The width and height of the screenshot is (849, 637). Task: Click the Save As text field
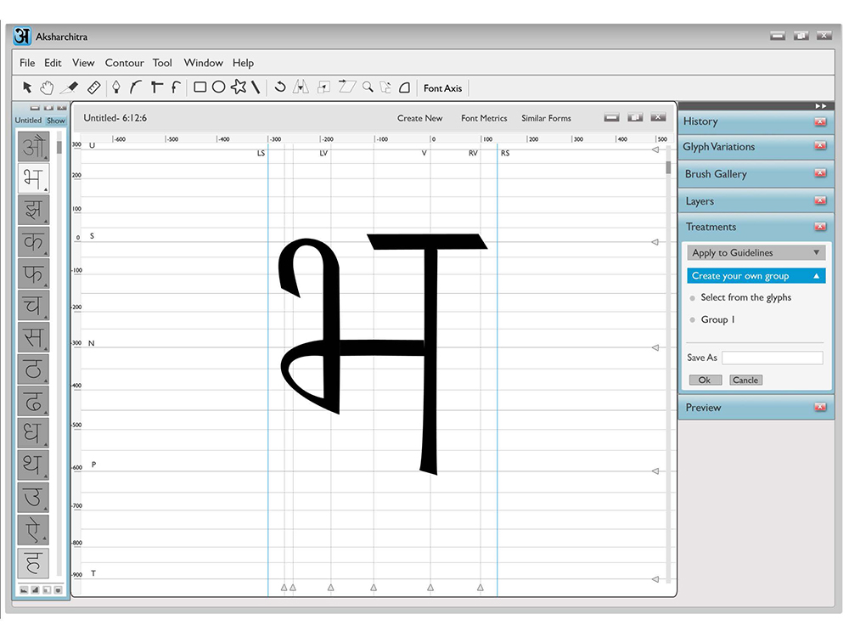tap(772, 358)
